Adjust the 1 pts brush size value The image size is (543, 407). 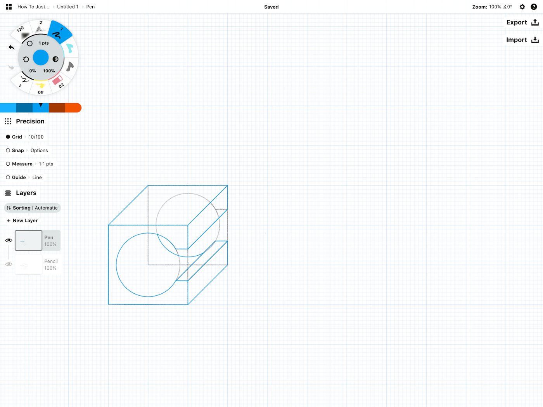pyautogui.click(x=44, y=43)
